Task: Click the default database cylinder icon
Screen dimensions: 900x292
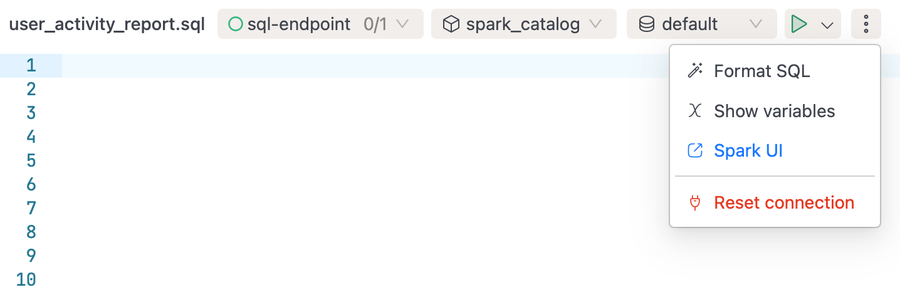Action: pos(646,24)
